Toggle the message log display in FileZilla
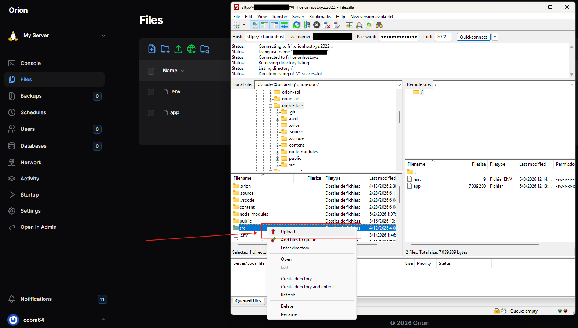The width and height of the screenshot is (578, 328). point(255,25)
